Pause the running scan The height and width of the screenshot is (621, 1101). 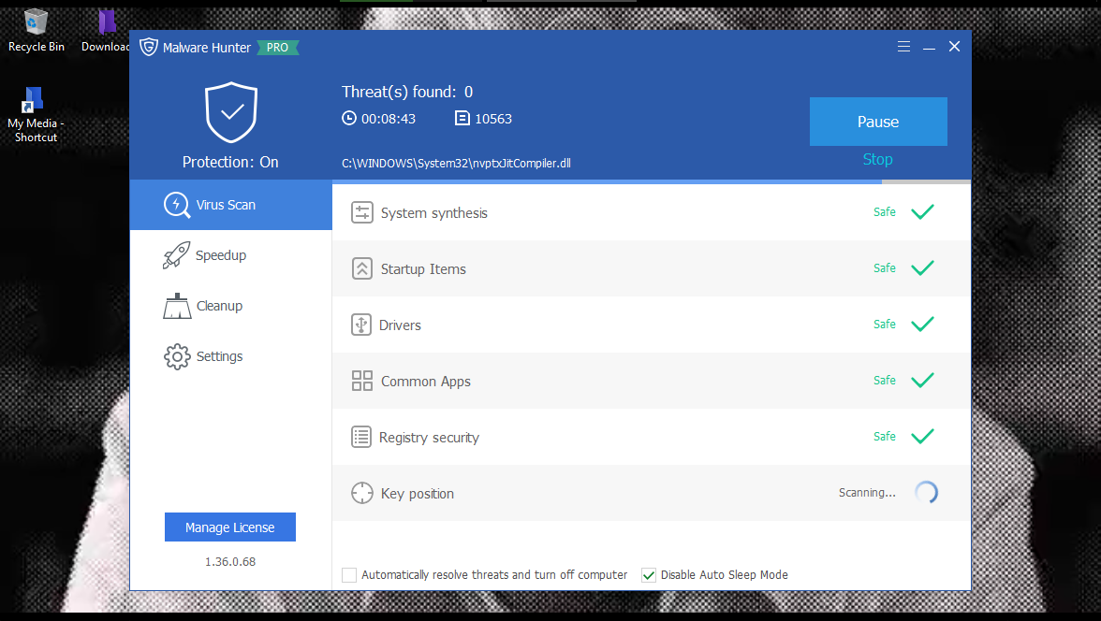[x=878, y=122]
